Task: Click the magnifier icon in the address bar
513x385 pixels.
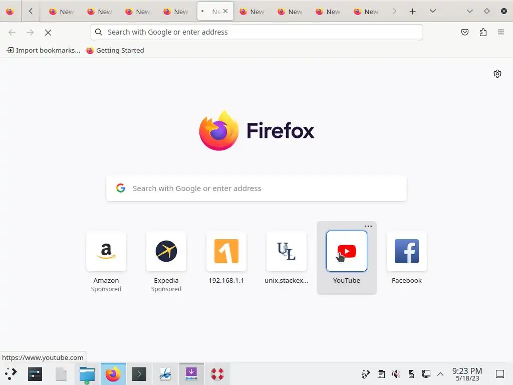Action: tap(99, 32)
